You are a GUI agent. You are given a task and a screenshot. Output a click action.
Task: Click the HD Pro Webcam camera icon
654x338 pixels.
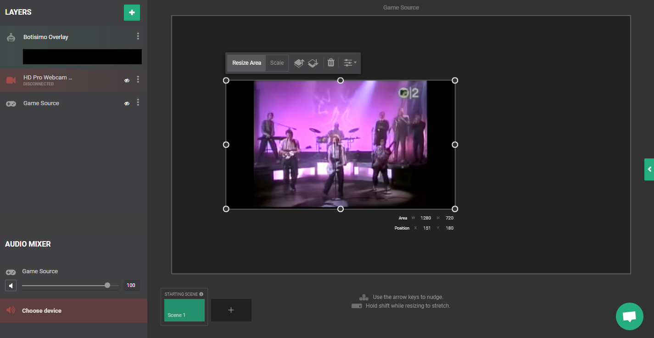coord(11,80)
